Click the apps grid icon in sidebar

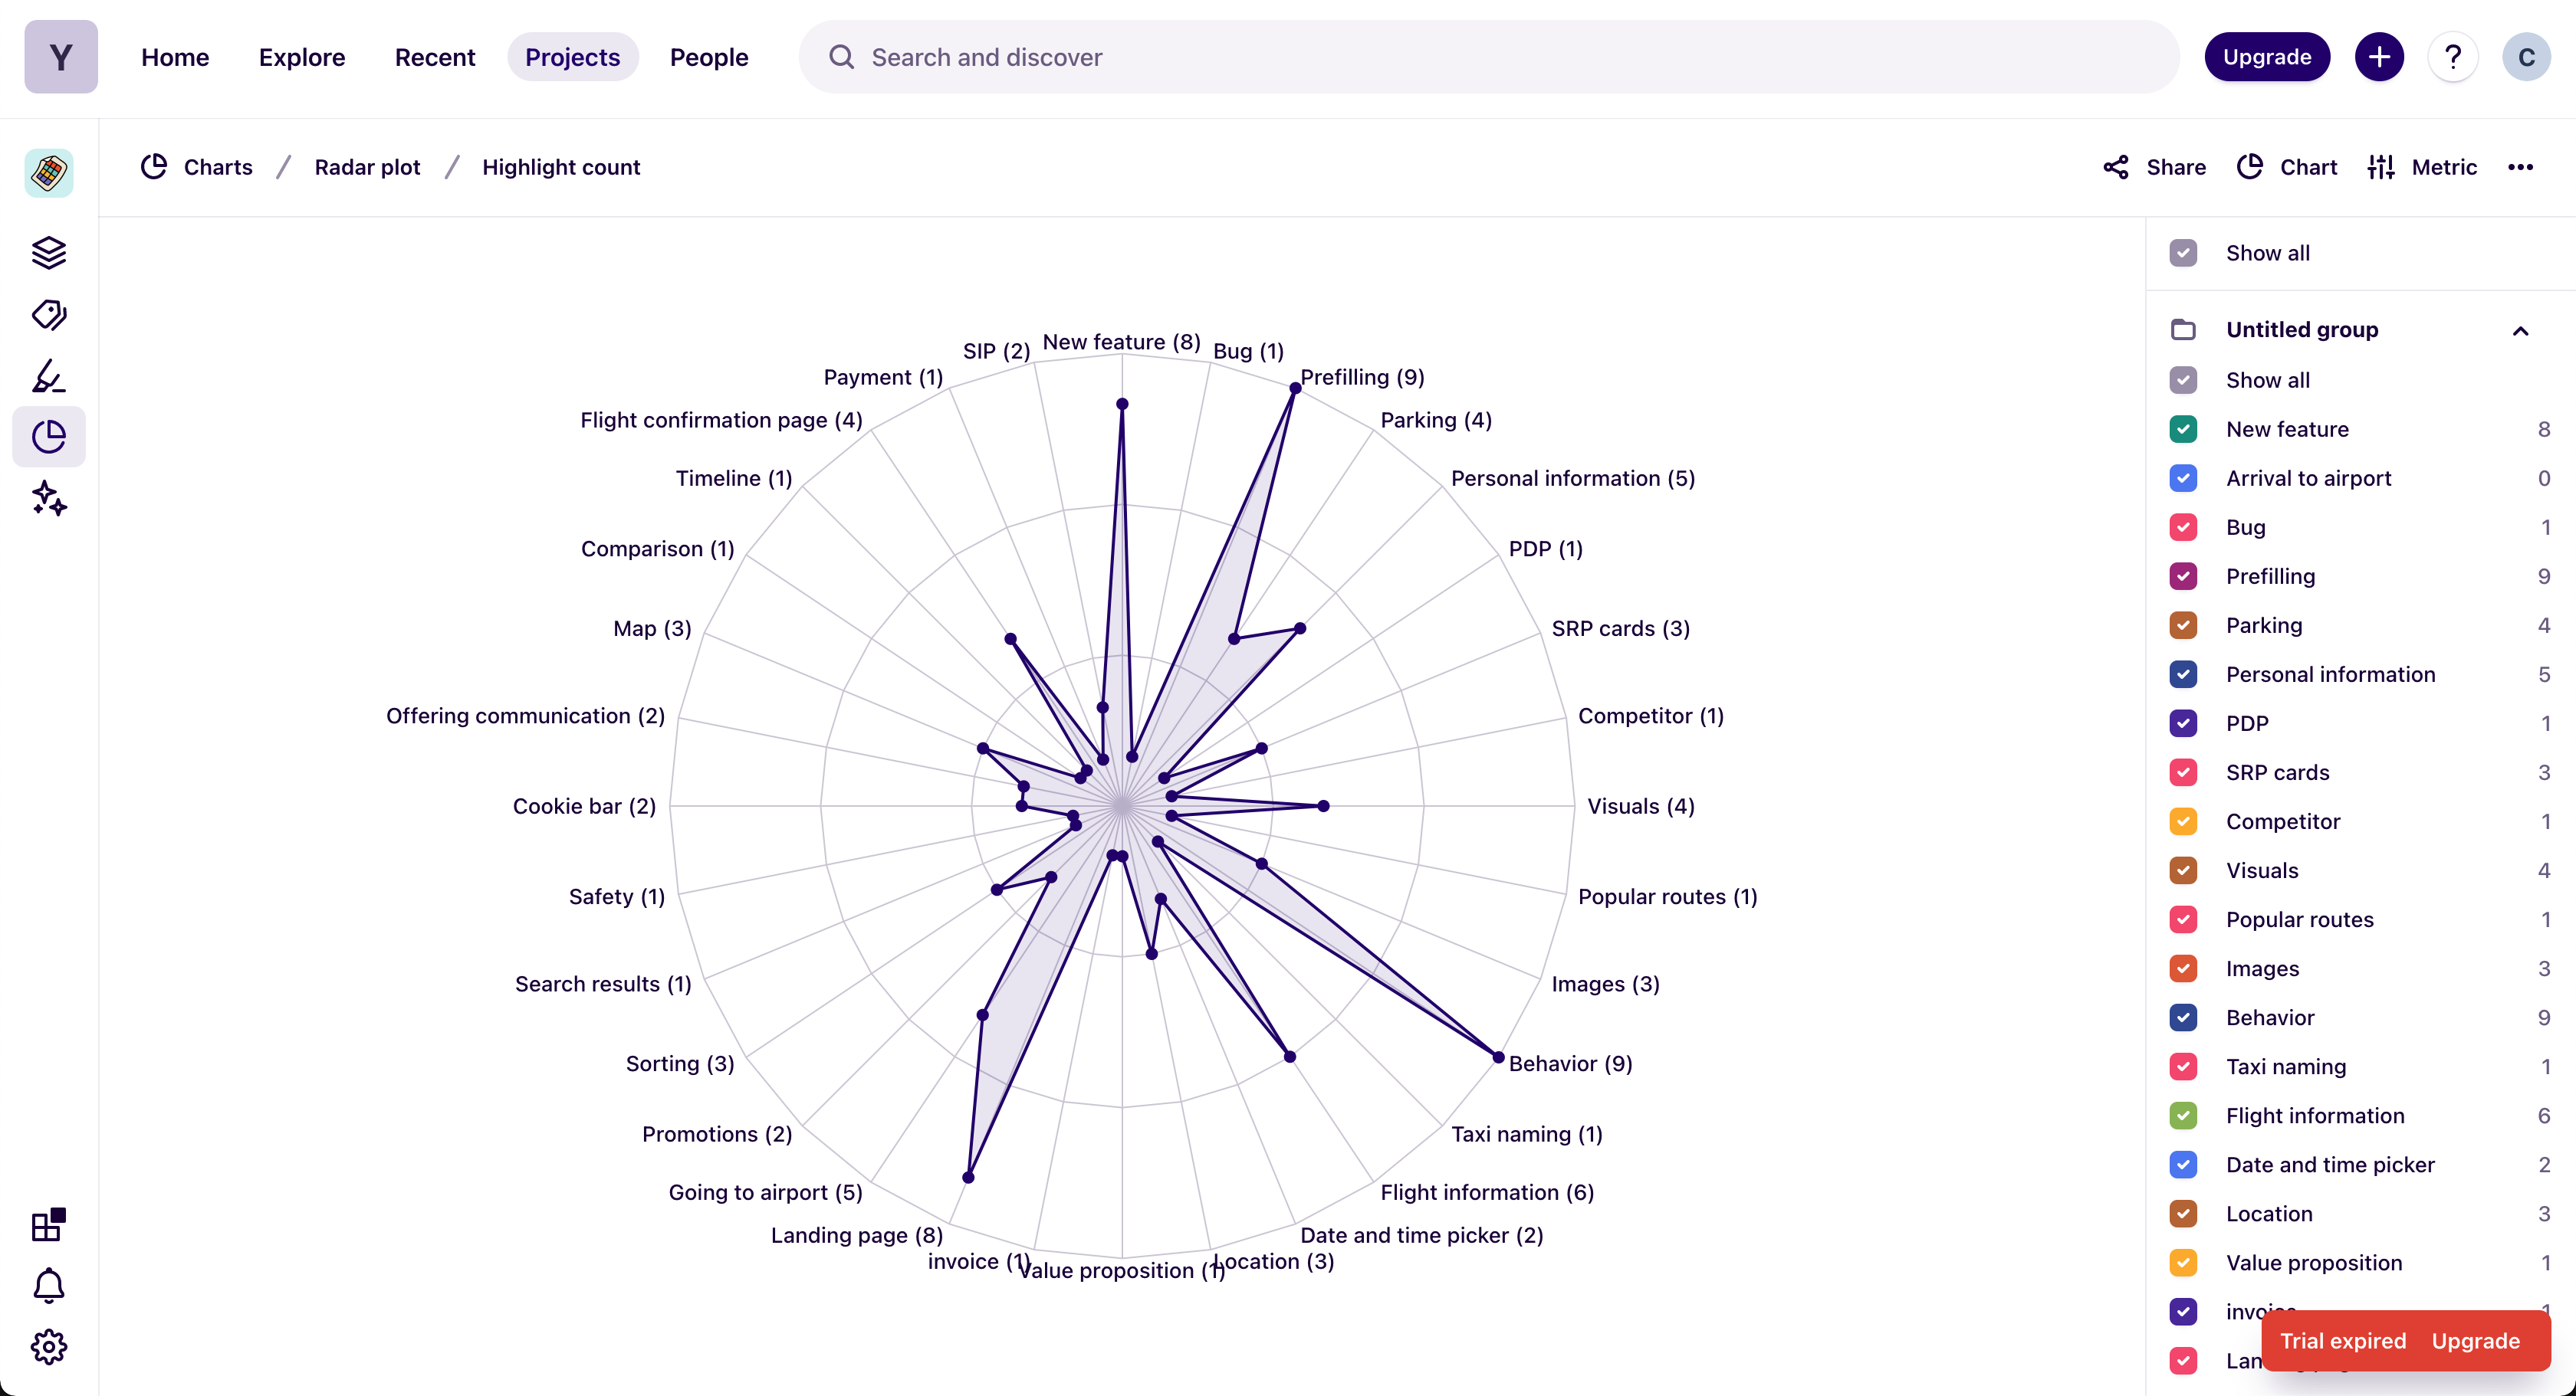tap(48, 1224)
